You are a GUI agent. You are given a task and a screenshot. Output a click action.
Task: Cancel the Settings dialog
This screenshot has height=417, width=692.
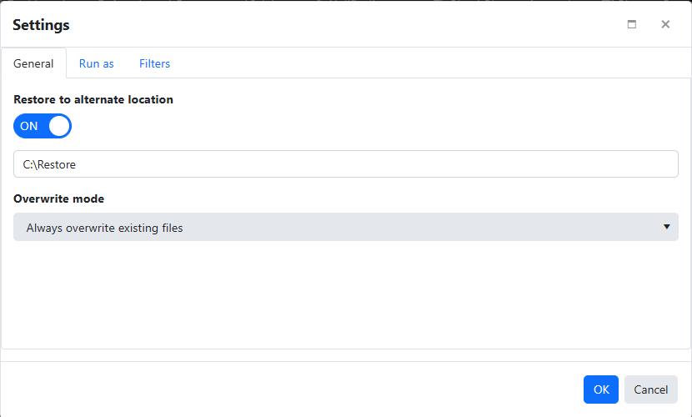point(650,389)
